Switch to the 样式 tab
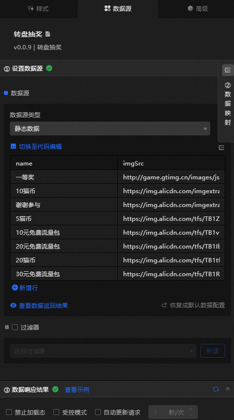This screenshot has width=234, height=420. point(39,8)
